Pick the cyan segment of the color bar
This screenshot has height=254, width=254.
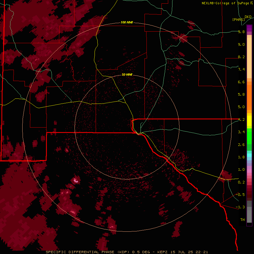(x=249, y=155)
